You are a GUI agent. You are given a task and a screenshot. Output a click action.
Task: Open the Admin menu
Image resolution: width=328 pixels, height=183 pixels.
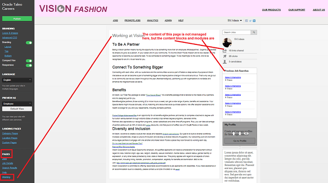tap(168, 20)
